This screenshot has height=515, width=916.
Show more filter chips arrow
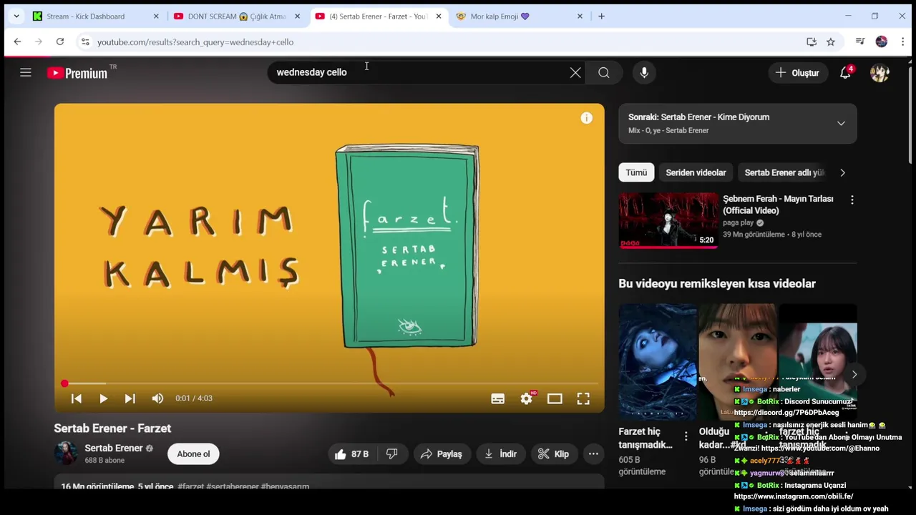[x=842, y=172]
